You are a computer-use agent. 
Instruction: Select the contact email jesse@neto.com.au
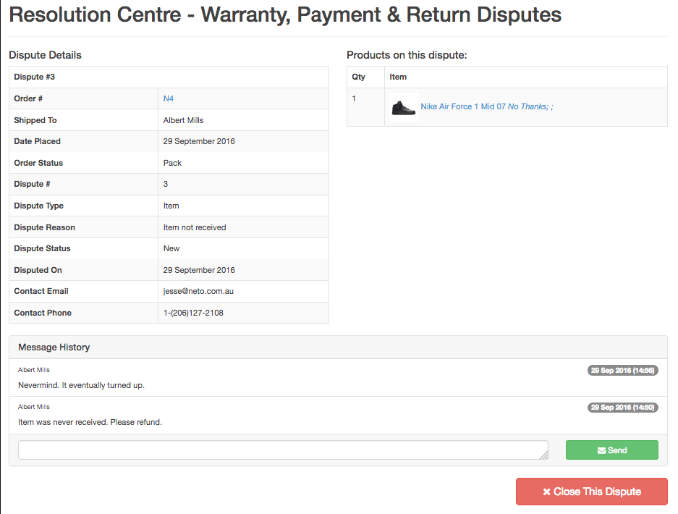(x=198, y=291)
